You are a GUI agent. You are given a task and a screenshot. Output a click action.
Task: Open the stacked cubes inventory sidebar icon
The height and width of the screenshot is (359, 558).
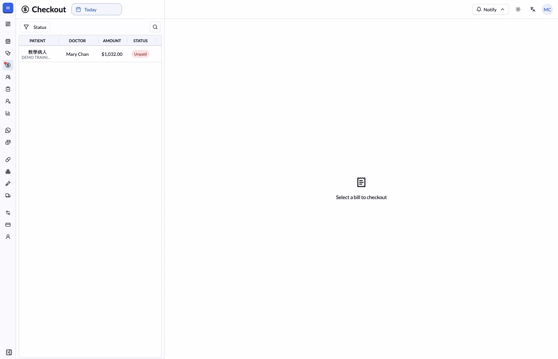pyautogui.click(x=8, y=172)
